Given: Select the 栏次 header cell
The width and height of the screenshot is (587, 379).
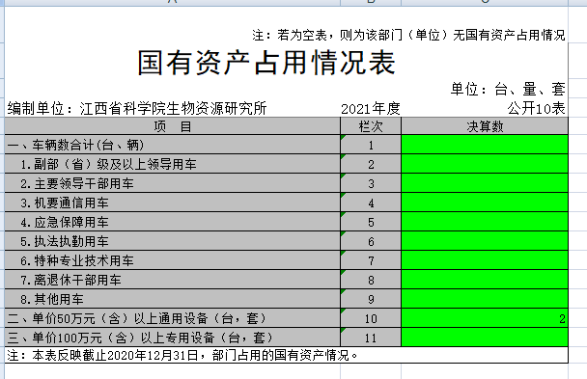Looking at the screenshot, I should tap(371, 126).
